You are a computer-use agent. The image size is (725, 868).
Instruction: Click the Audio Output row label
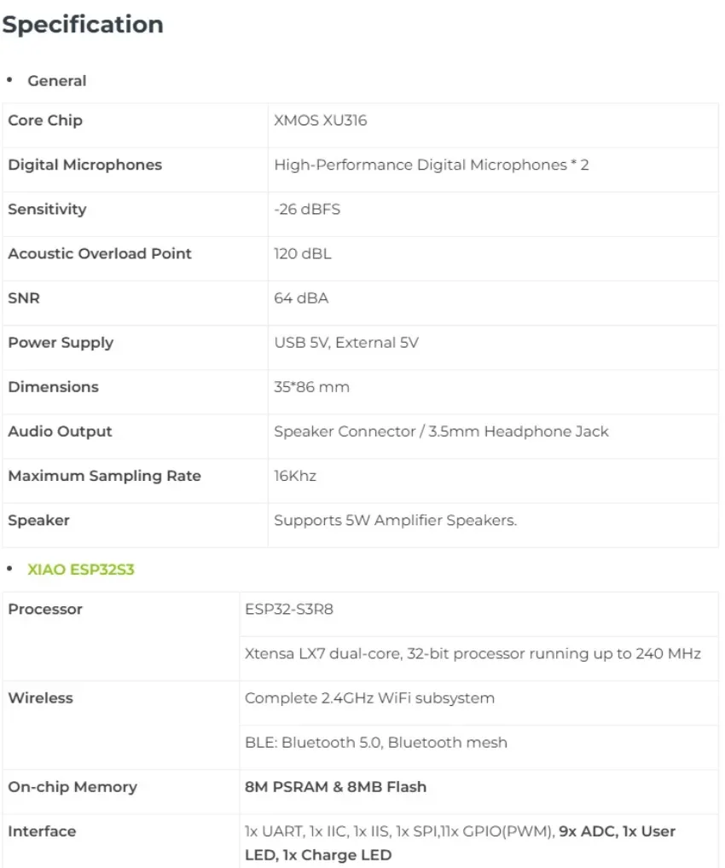click(x=60, y=431)
